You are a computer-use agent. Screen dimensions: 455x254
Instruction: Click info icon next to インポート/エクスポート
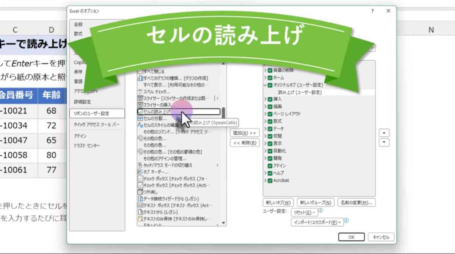click(x=346, y=221)
